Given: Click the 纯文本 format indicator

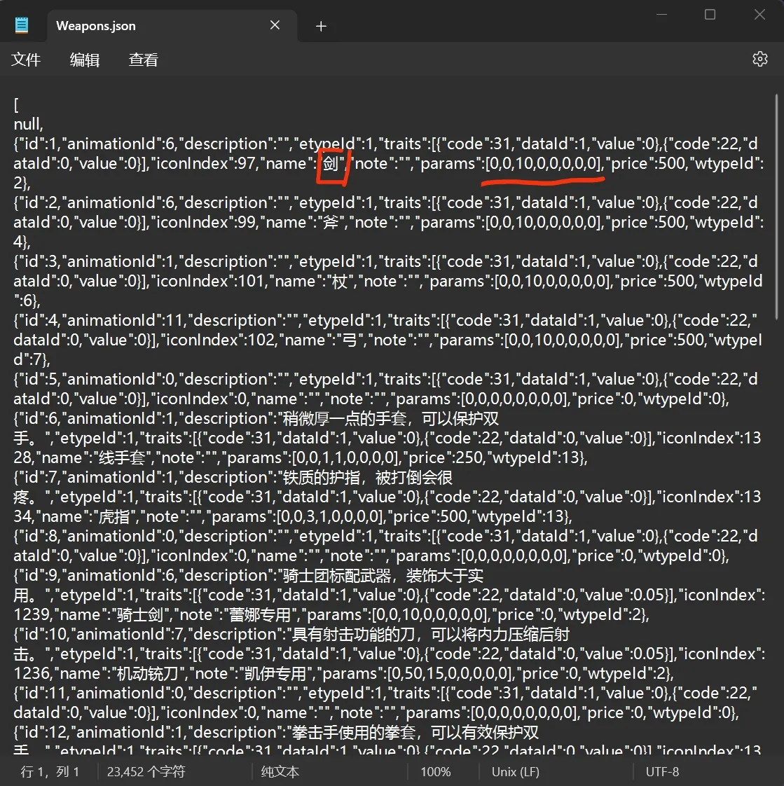Looking at the screenshot, I should pyautogui.click(x=280, y=771).
